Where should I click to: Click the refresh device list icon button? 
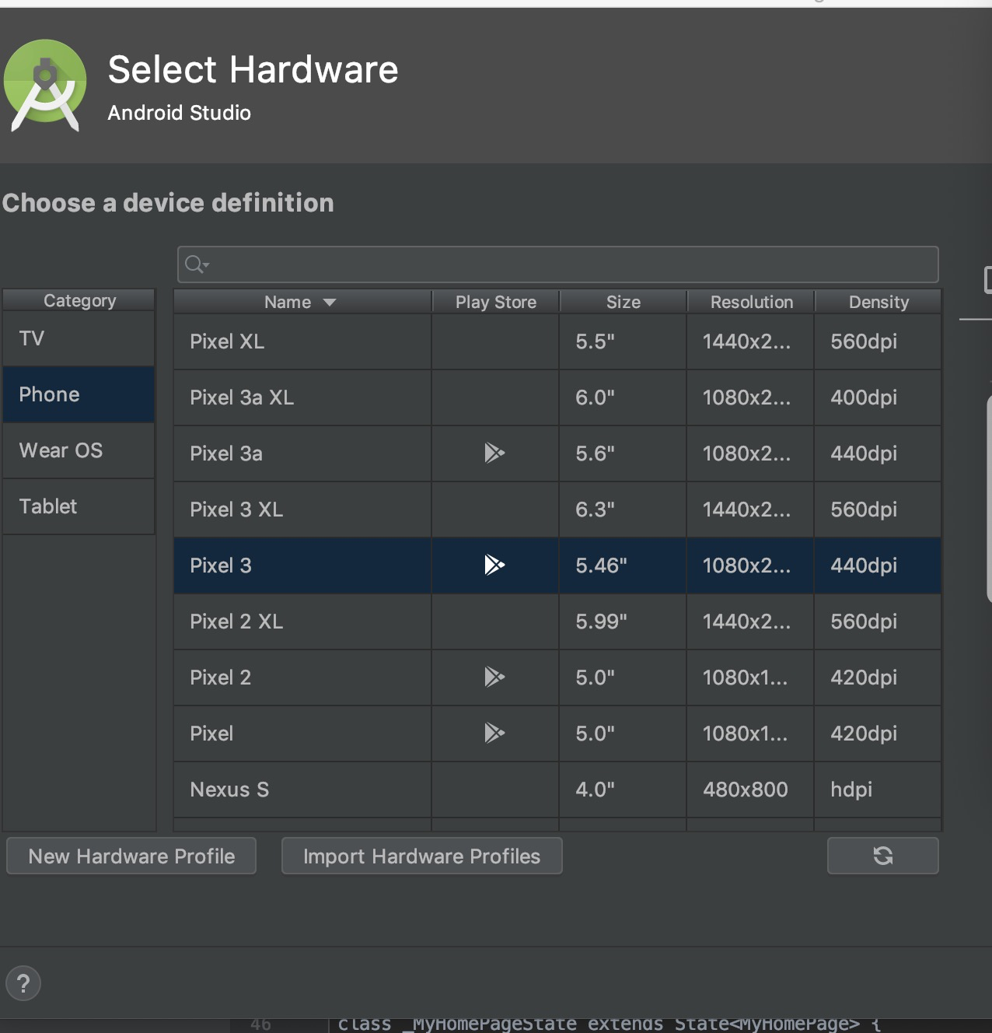(882, 856)
